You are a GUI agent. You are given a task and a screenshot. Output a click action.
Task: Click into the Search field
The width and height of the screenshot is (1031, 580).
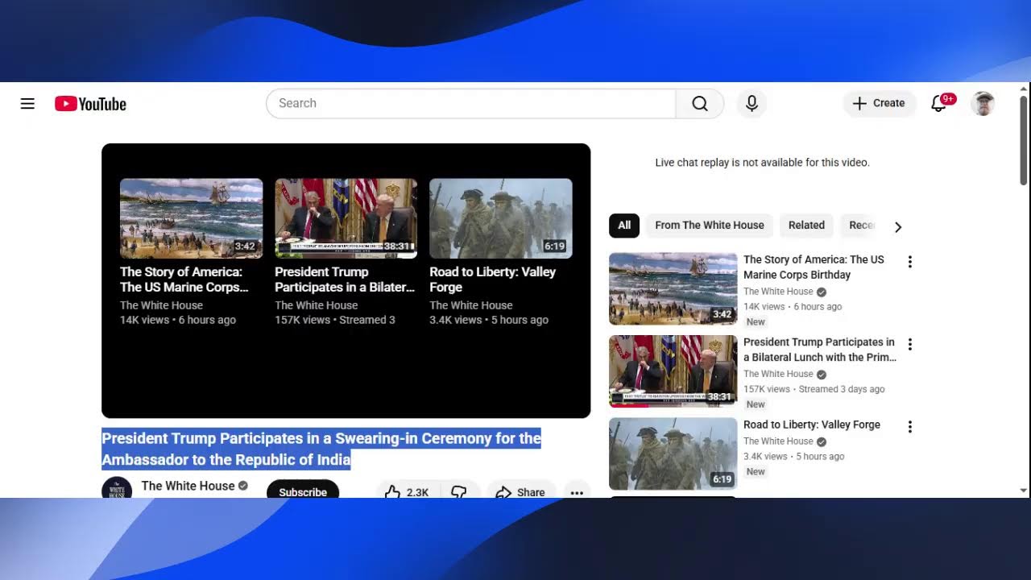[471, 103]
